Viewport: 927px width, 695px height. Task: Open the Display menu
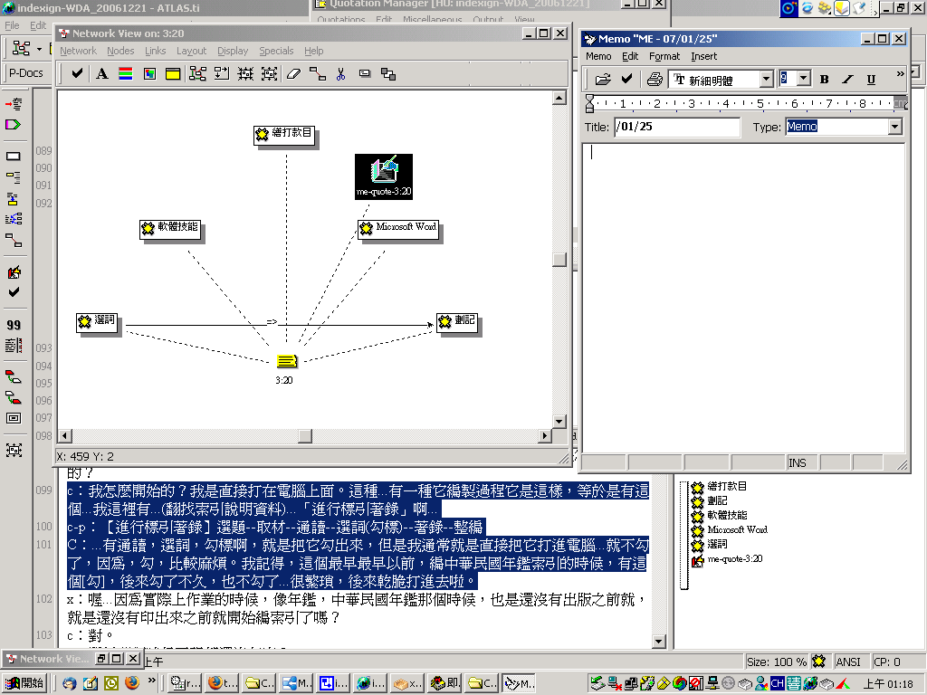point(233,51)
